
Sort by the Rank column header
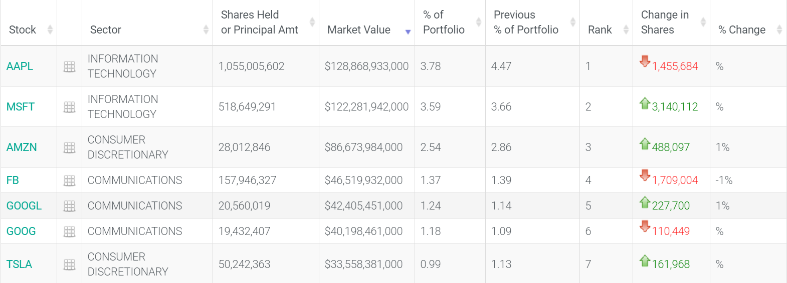click(x=626, y=29)
